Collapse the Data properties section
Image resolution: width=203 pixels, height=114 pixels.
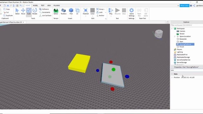[x=172, y=74]
